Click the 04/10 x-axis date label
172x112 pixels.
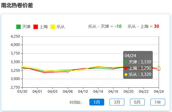point(83,92)
